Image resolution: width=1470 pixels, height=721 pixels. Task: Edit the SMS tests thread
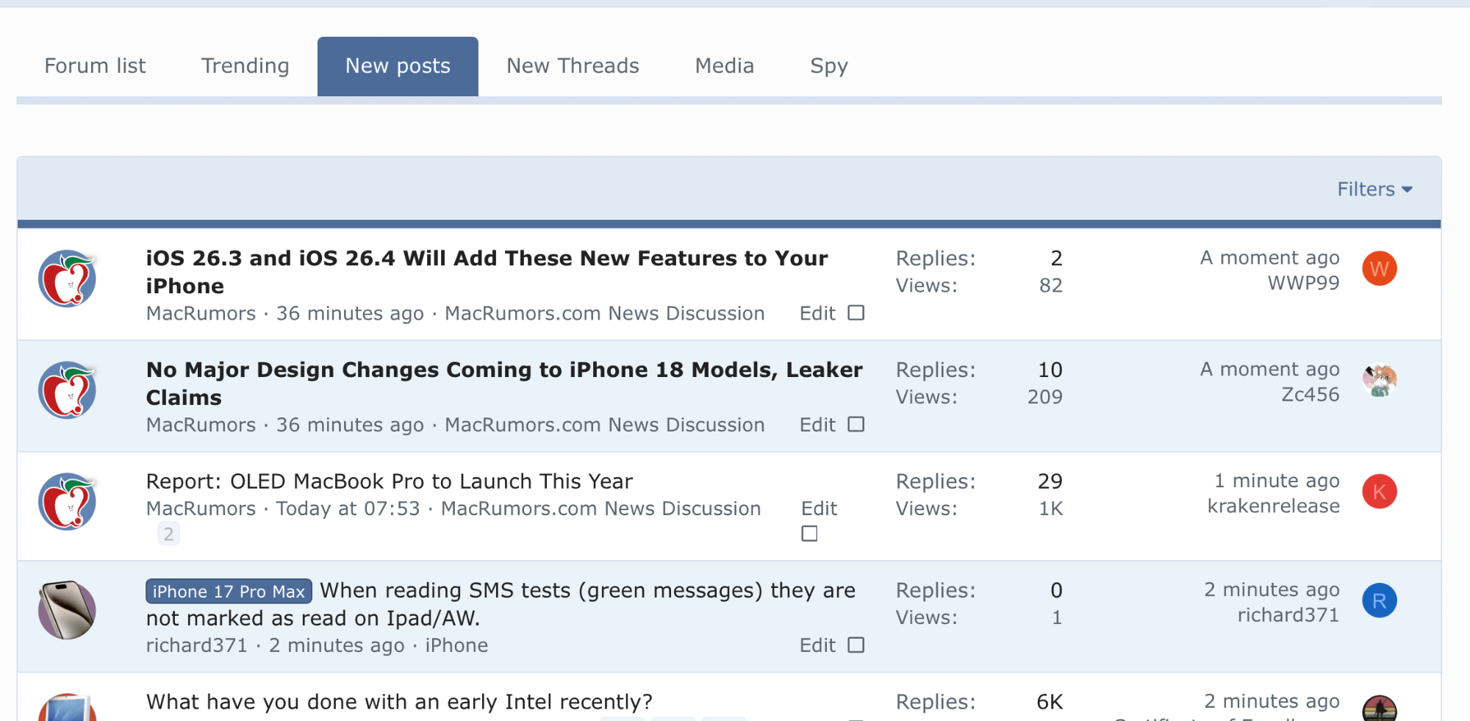pyautogui.click(x=817, y=645)
